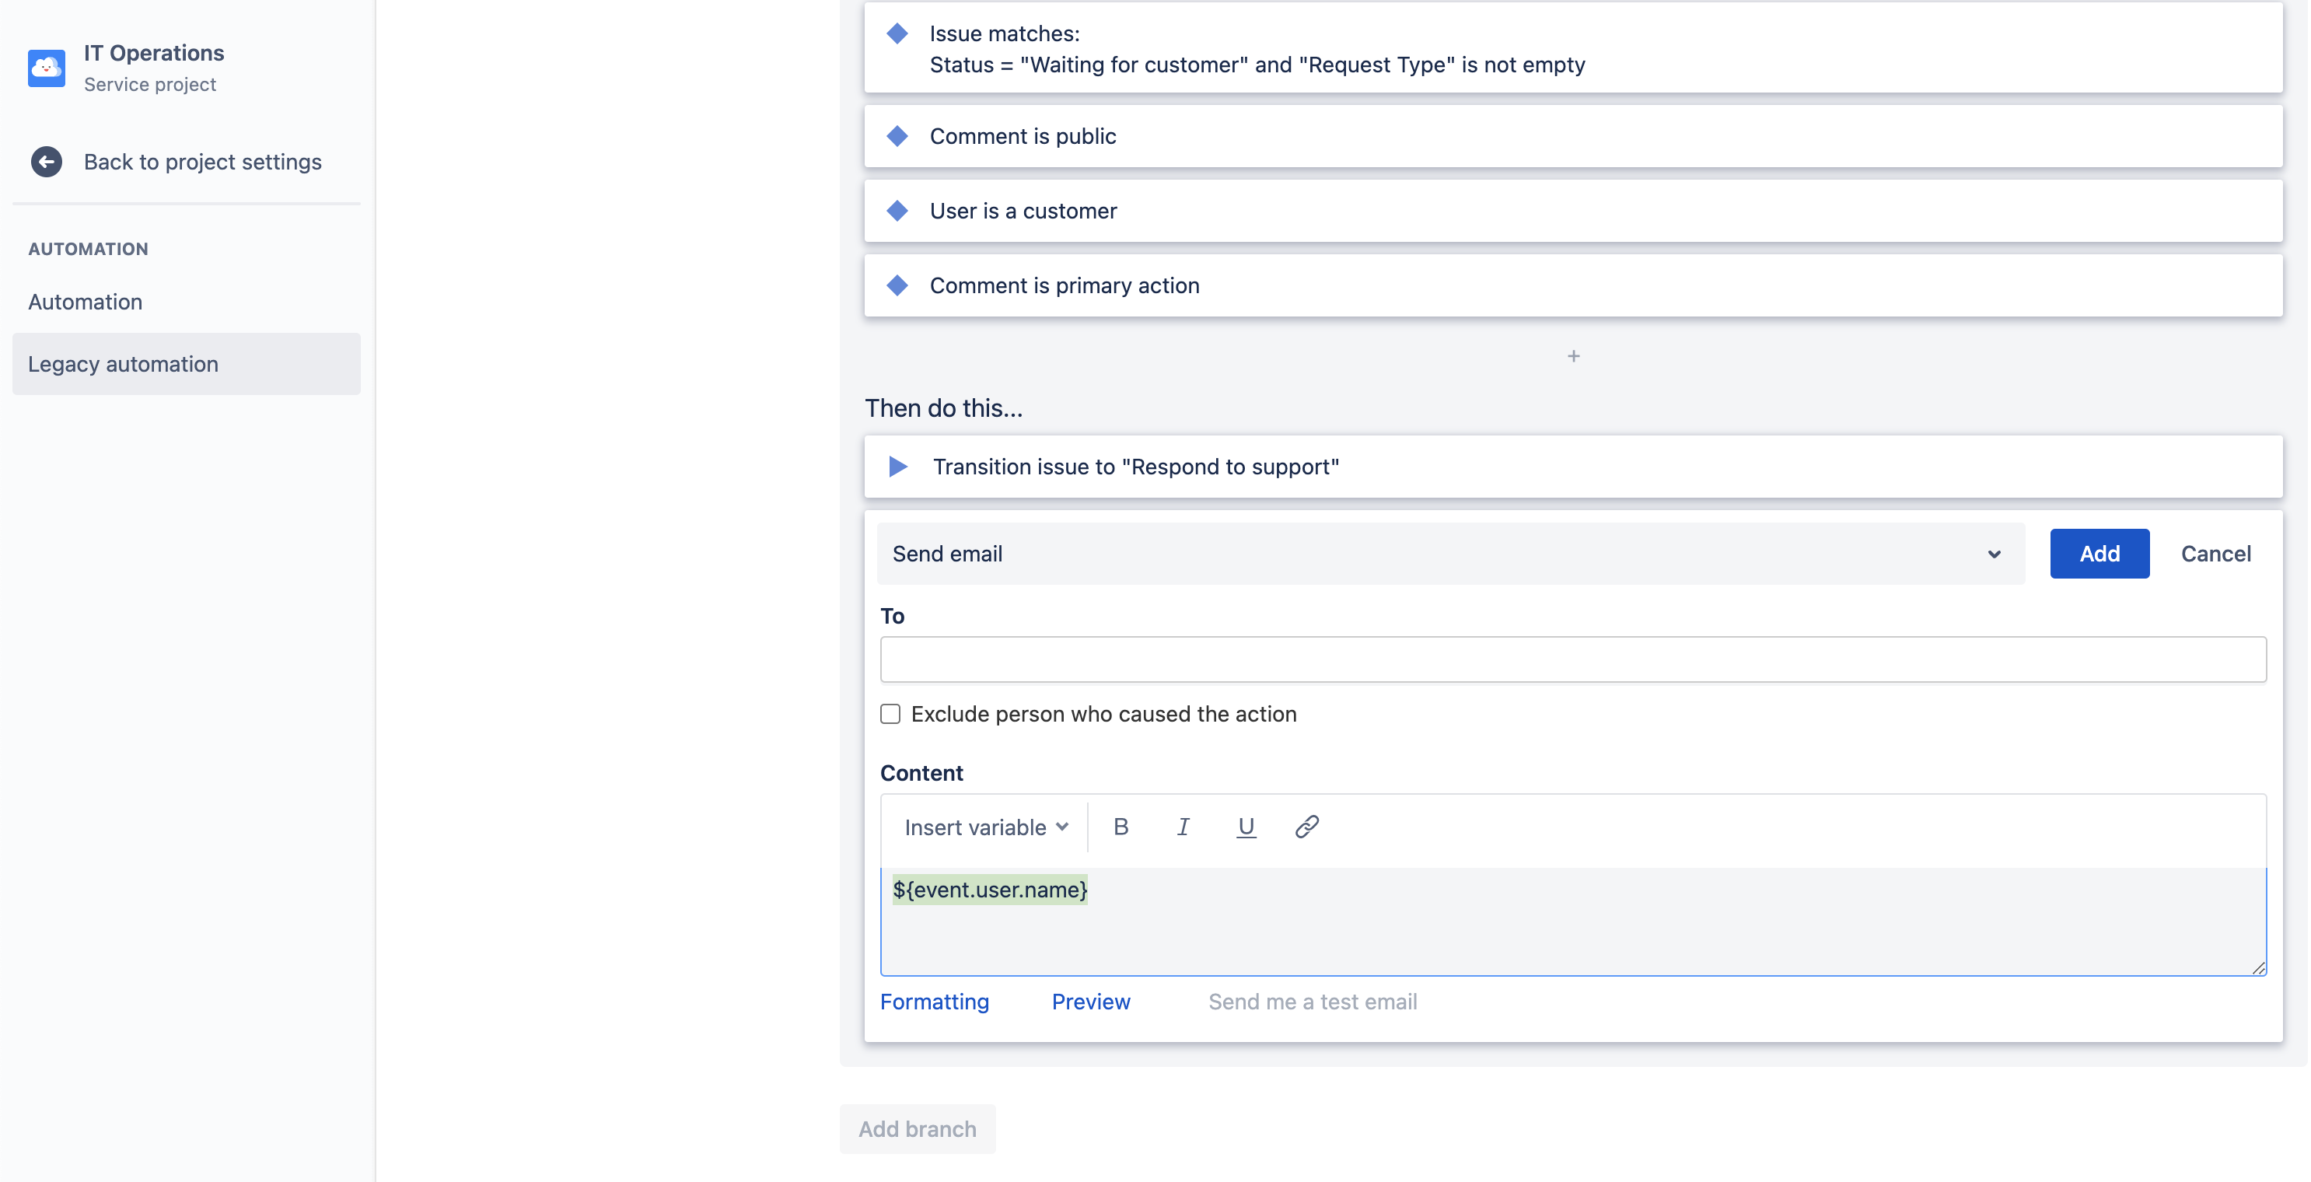2311x1182 pixels.
Task: Click the insert link icon
Action: [1307, 827]
